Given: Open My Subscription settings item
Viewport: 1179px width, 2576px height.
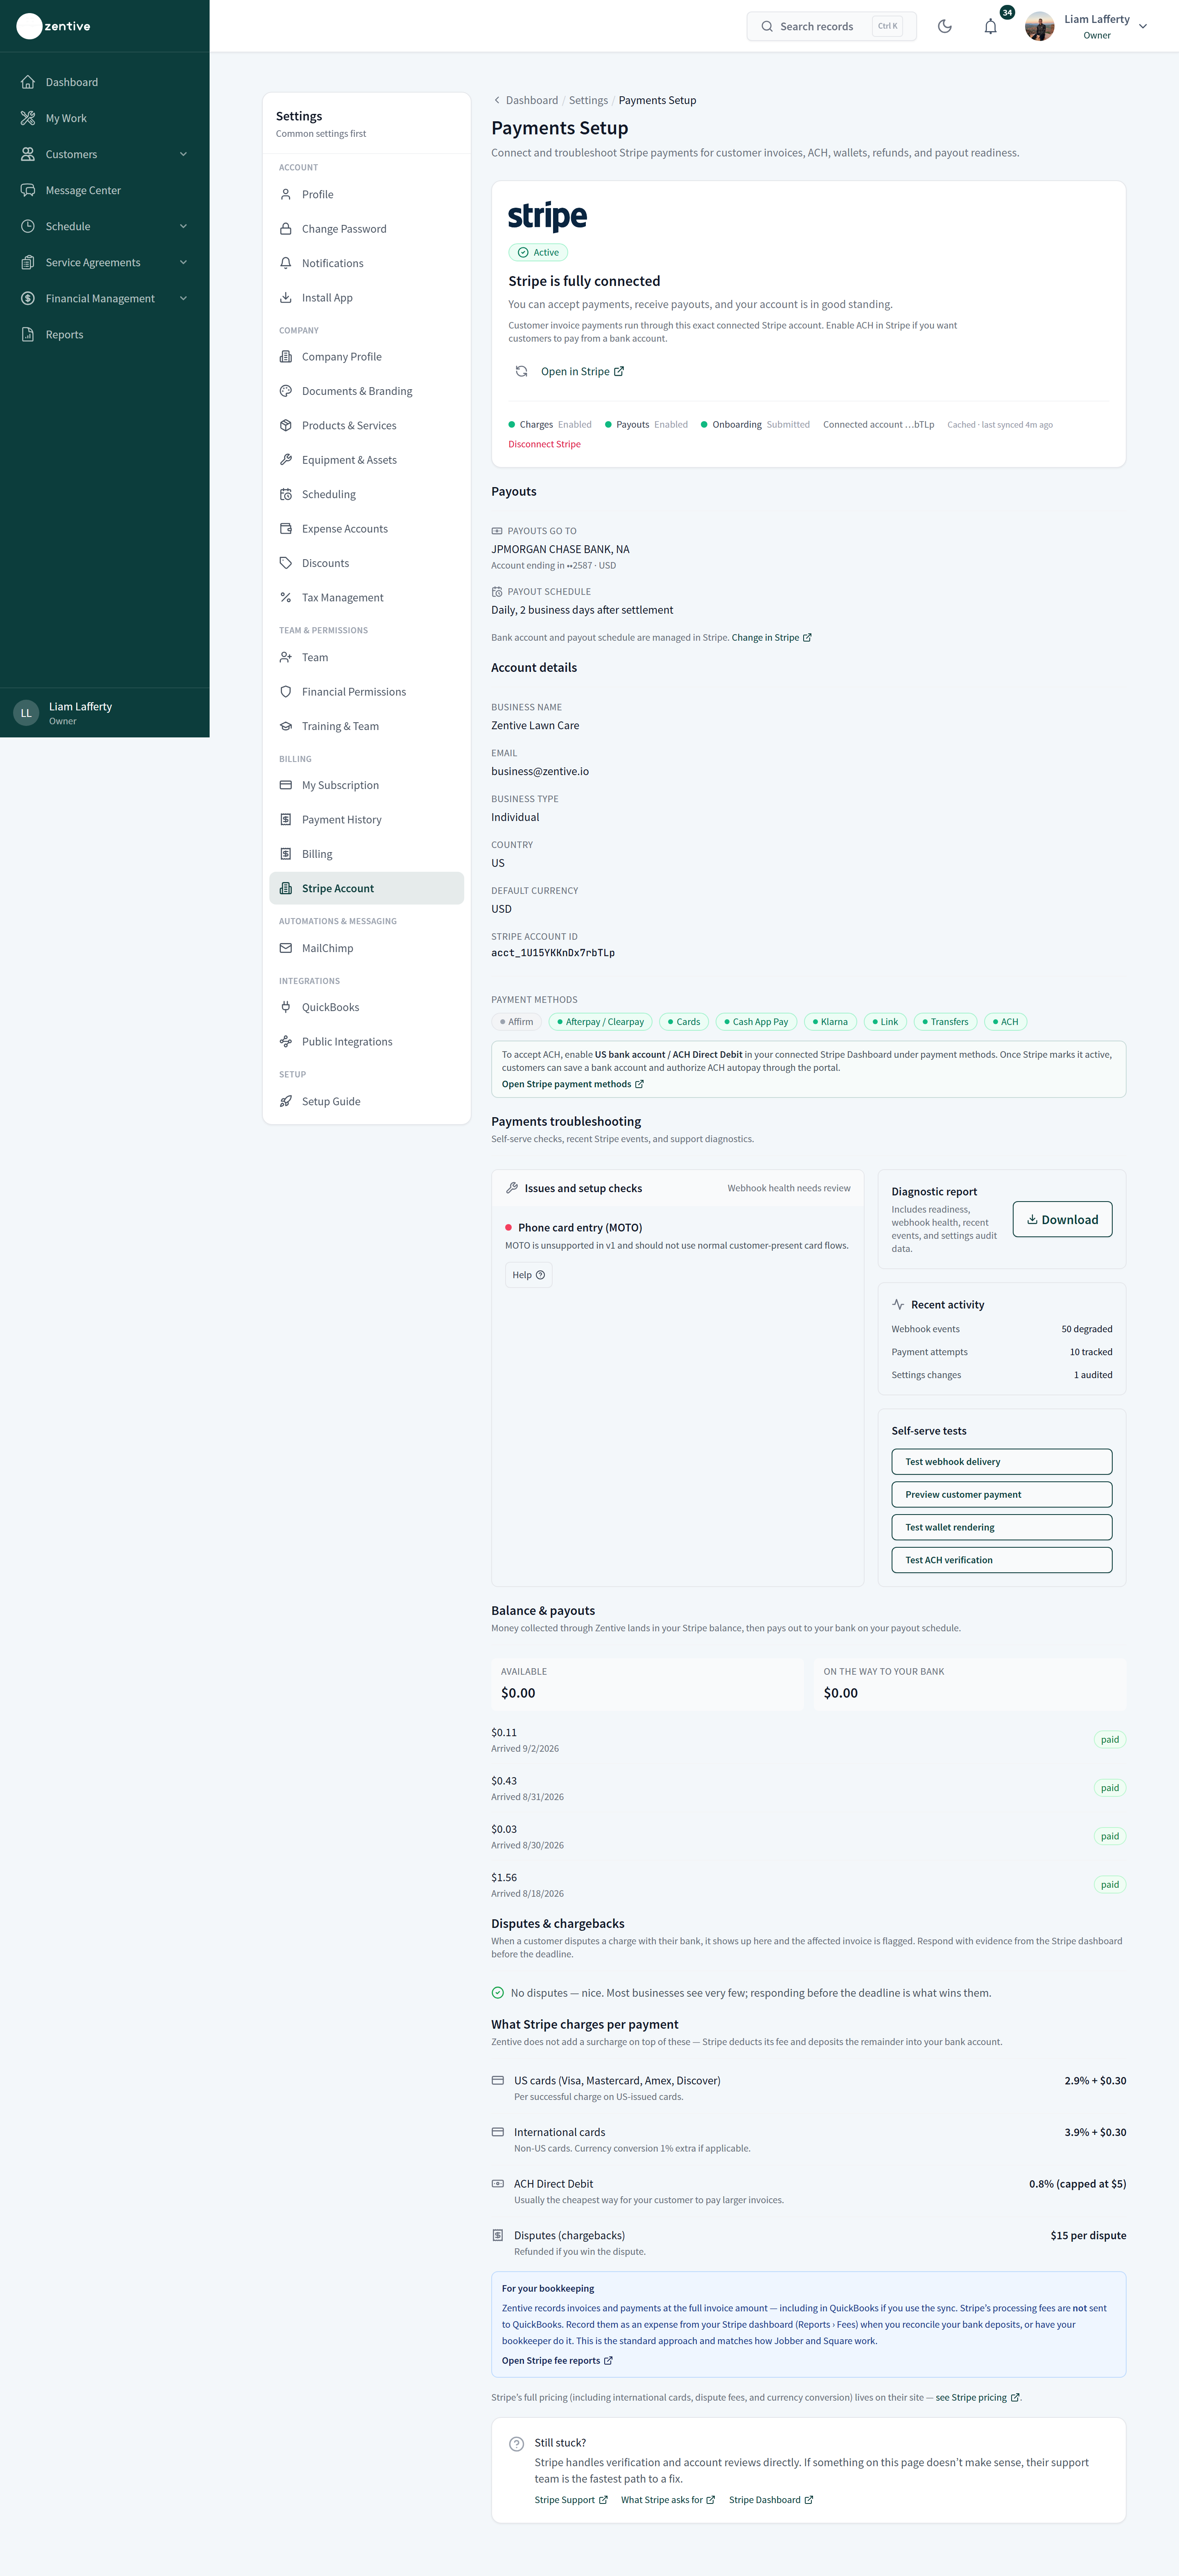Looking at the screenshot, I should coord(367,785).
